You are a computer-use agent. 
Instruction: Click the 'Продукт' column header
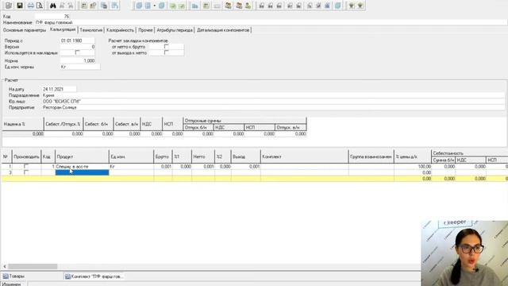pyautogui.click(x=82, y=157)
